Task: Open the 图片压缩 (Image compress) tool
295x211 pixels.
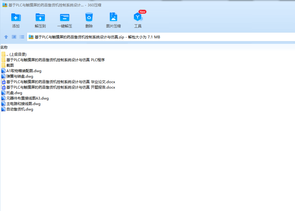Action: (x=113, y=17)
